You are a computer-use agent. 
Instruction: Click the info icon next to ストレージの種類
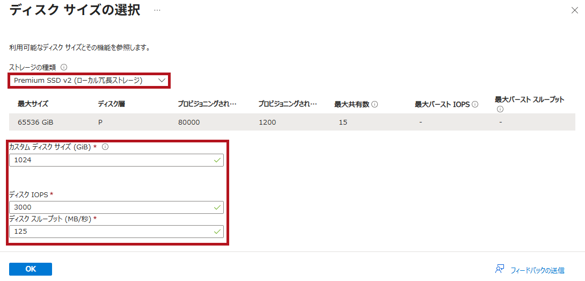64,67
